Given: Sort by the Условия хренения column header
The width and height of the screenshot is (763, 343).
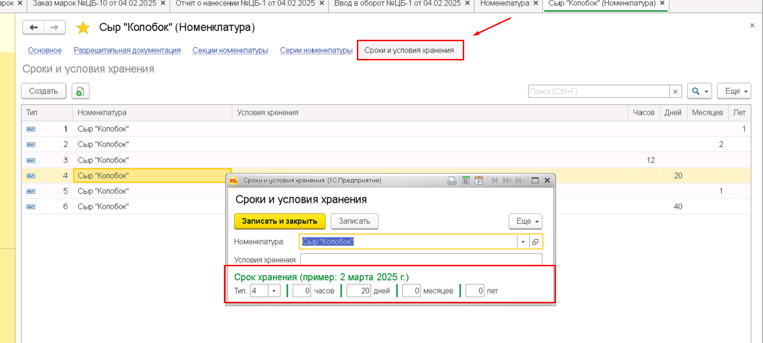Looking at the screenshot, I should click(430, 113).
